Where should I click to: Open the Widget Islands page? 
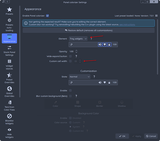[x=9, y=65]
